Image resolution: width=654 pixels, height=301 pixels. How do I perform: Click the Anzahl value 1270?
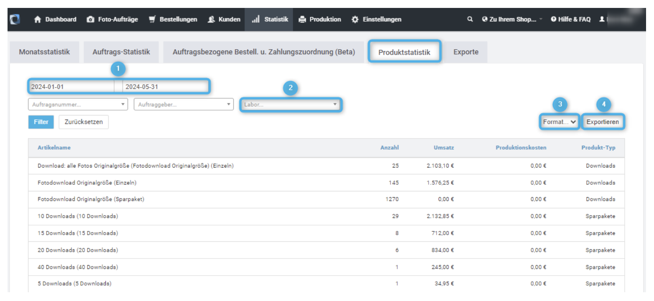click(x=392, y=199)
